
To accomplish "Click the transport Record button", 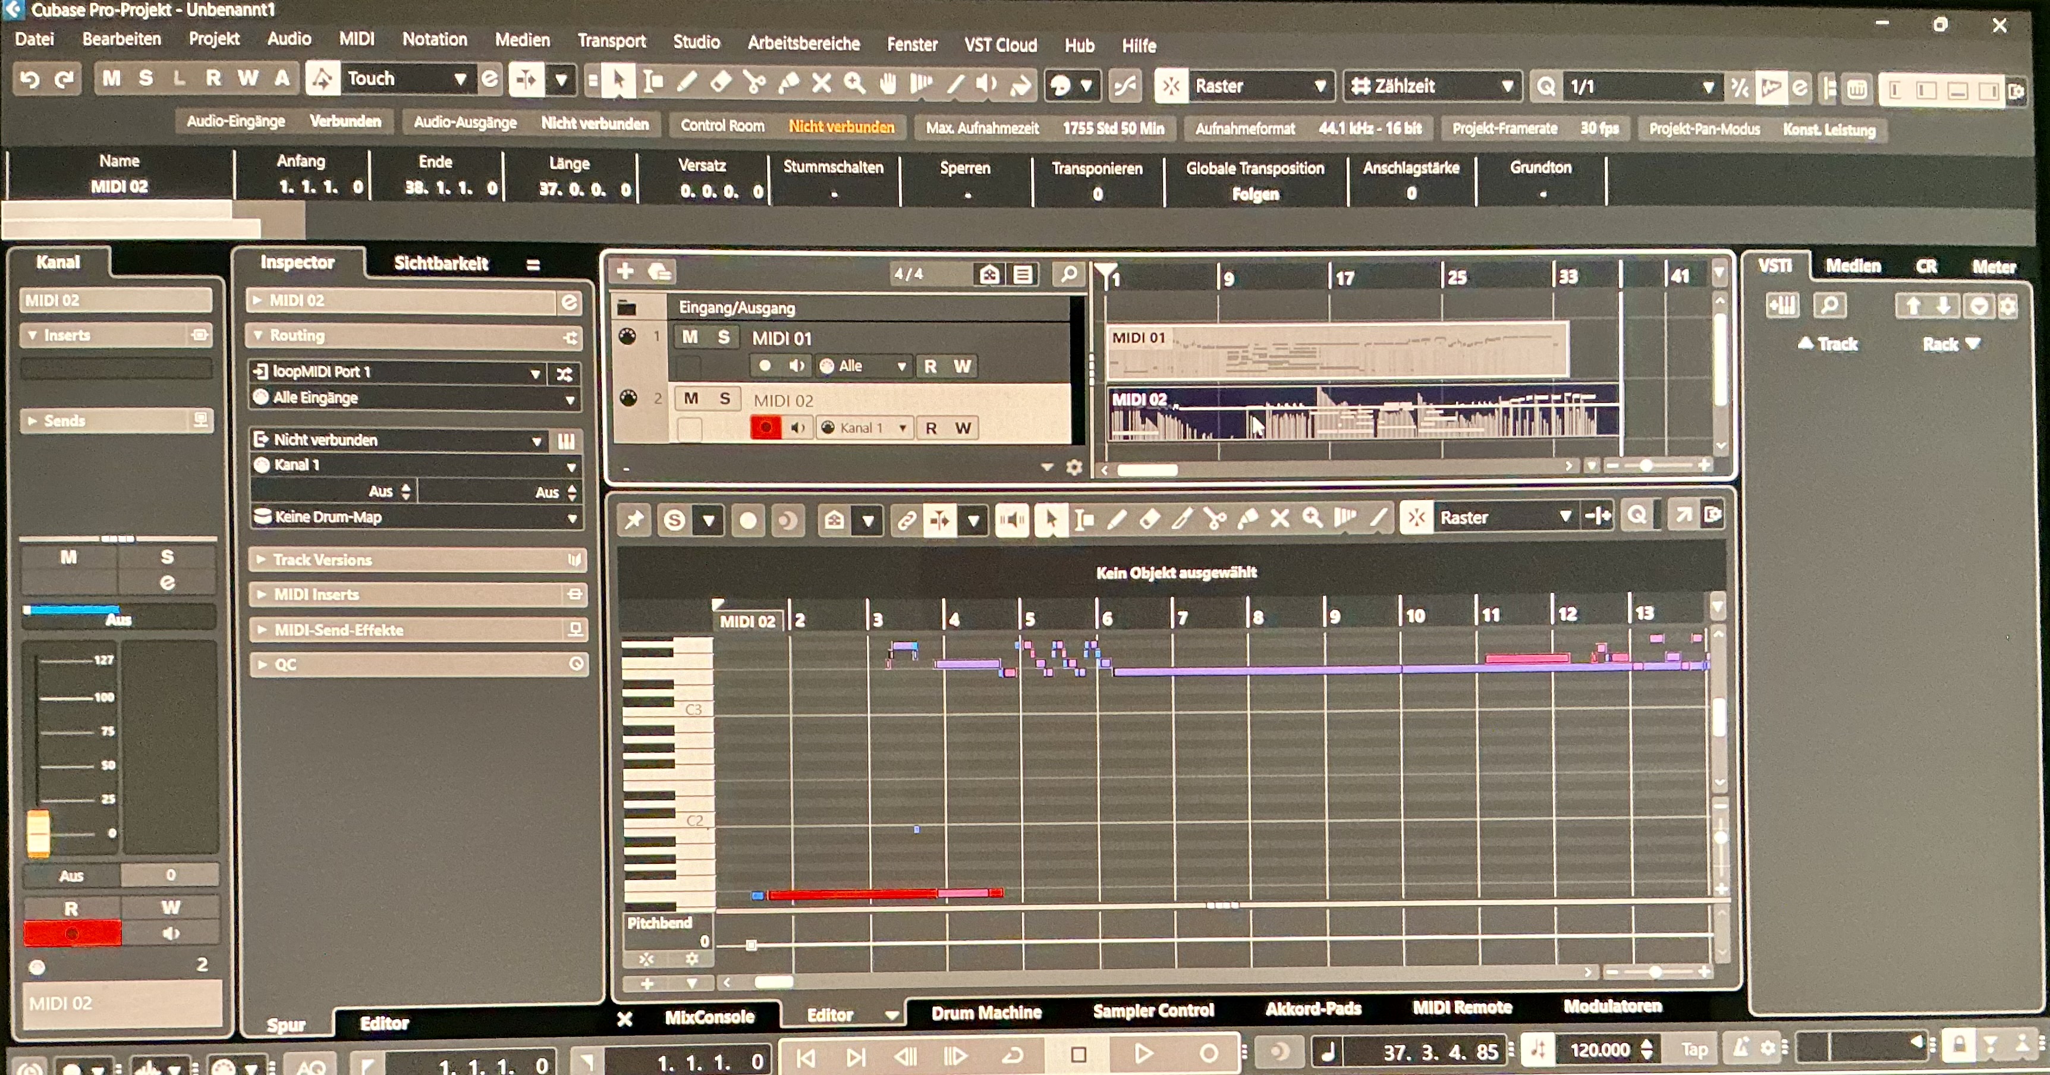I will (x=1208, y=1054).
